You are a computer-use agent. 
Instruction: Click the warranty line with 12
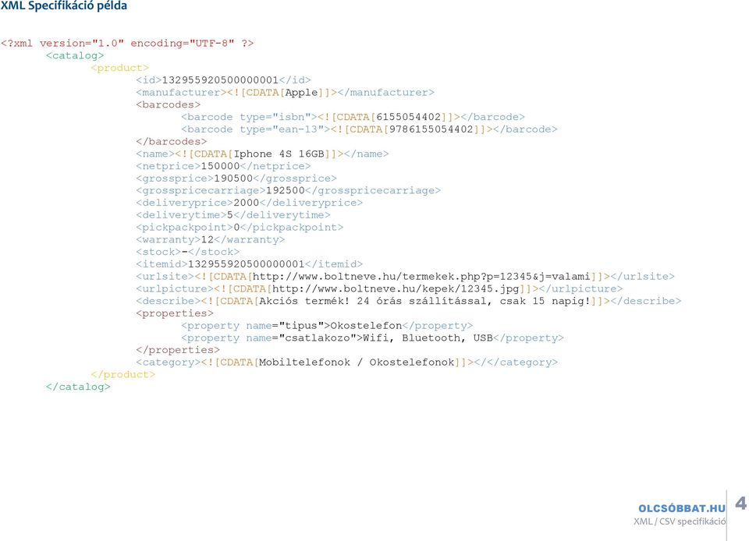(211, 240)
